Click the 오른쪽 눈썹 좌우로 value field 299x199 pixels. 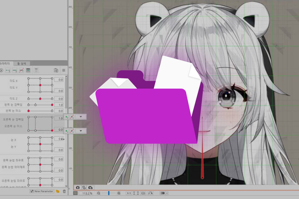[x=59, y=180]
